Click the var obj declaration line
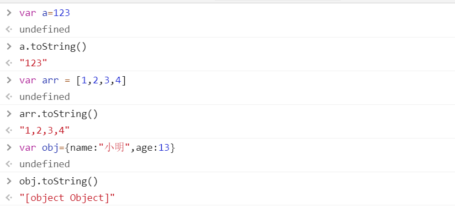This screenshot has width=455, height=207. tap(97, 148)
